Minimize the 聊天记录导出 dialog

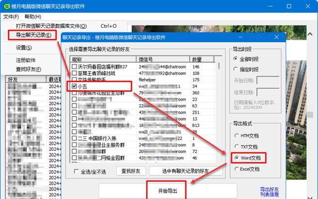[x=240, y=37]
